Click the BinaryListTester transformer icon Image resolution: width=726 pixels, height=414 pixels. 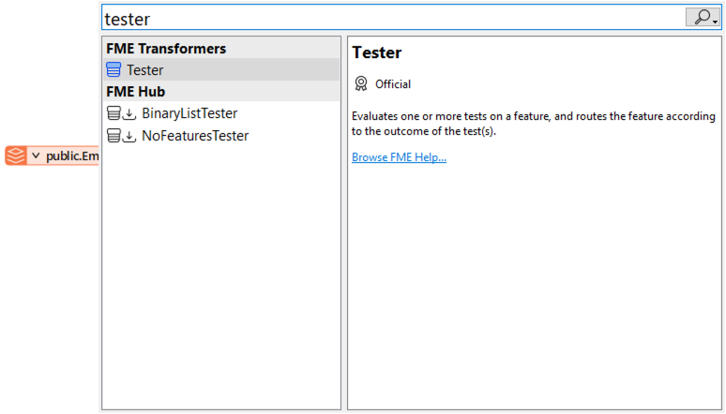[x=113, y=113]
